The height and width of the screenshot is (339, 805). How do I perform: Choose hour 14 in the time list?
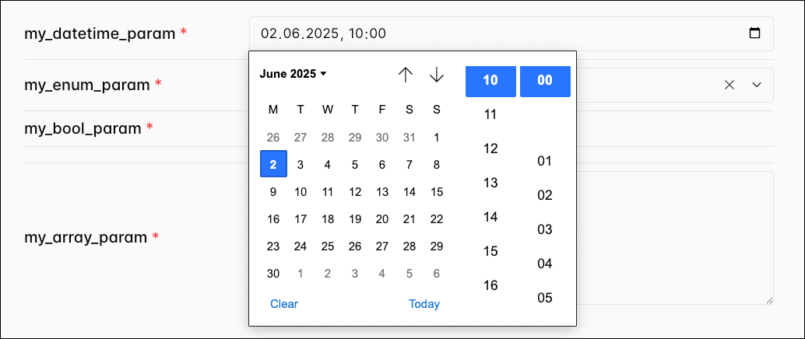pyautogui.click(x=490, y=217)
